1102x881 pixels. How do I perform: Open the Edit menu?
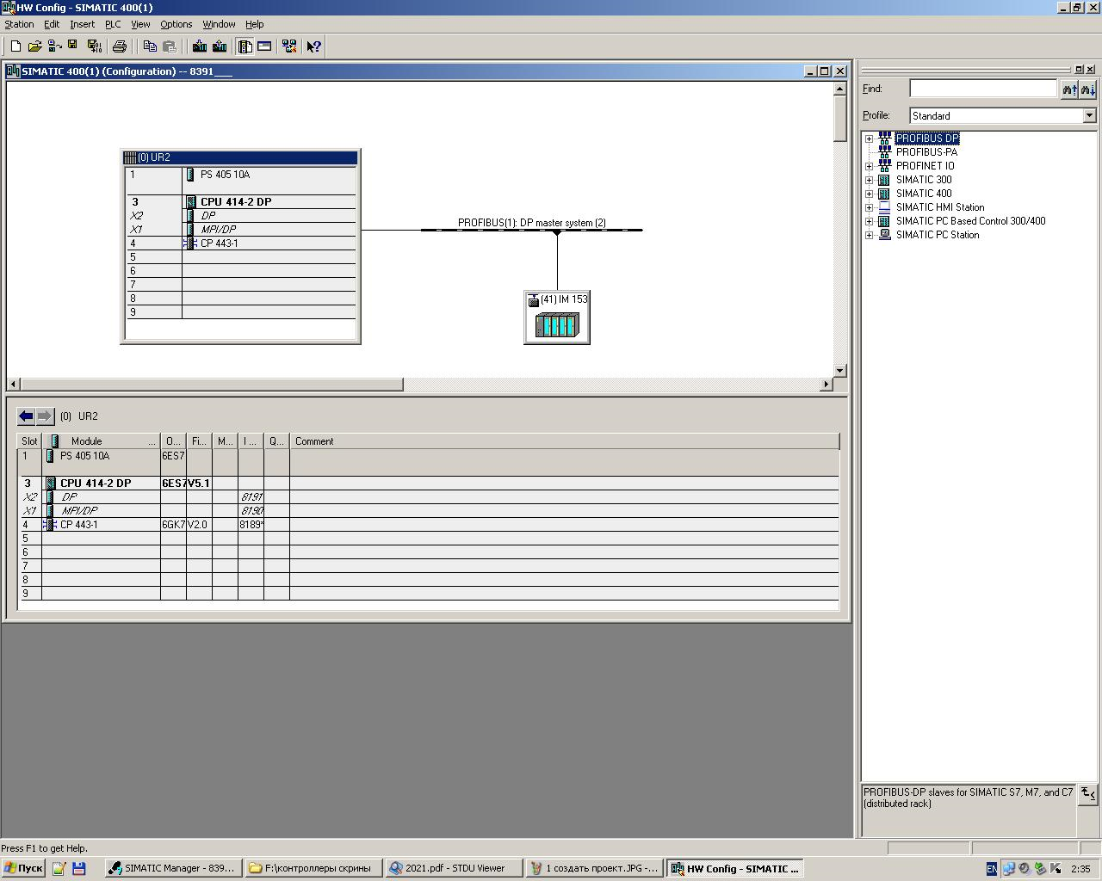52,24
